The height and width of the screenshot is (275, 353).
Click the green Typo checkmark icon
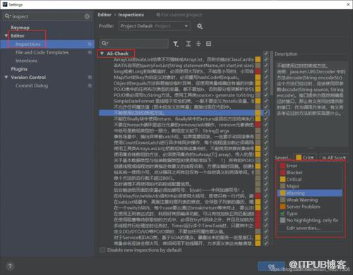[x=282, y=214]
